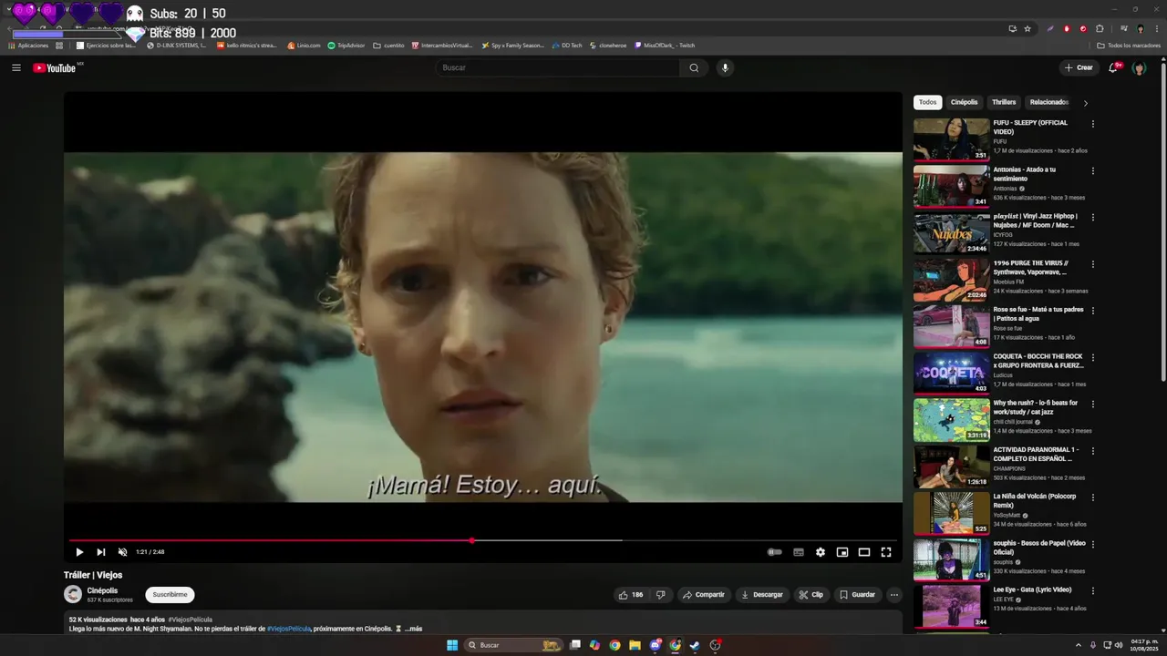Switch to the miniplayer

(842, 552)
